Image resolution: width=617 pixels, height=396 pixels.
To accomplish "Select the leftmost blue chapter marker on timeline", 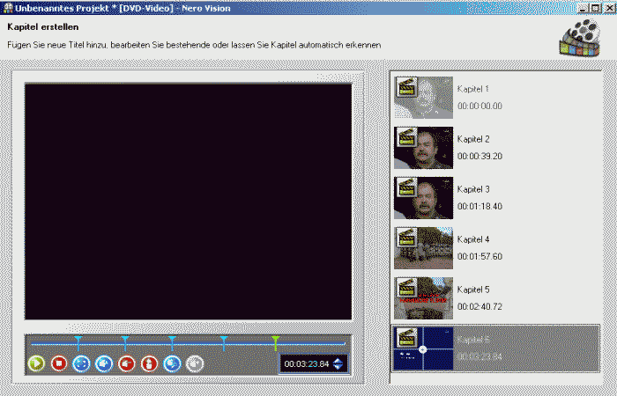I will point(78,340).
